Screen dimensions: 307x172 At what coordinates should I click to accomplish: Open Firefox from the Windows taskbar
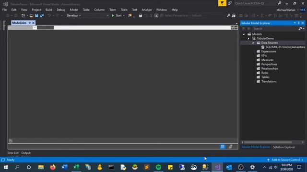point(52,167)
